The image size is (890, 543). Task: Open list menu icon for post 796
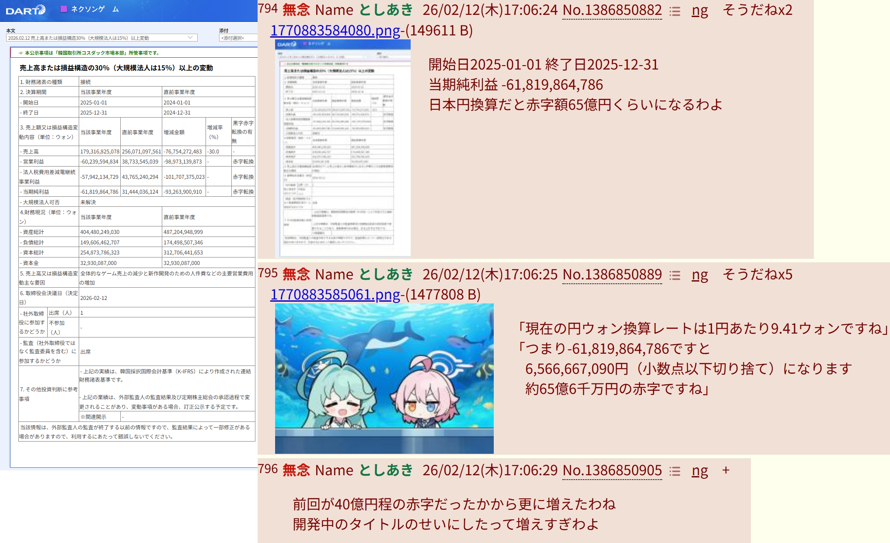(675, 471)
